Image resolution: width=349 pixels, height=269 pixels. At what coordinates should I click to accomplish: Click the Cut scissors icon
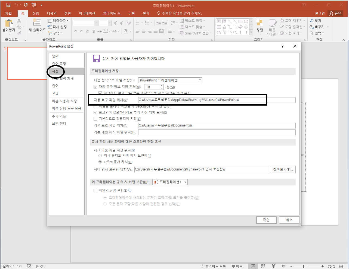(x=19, y=21)
